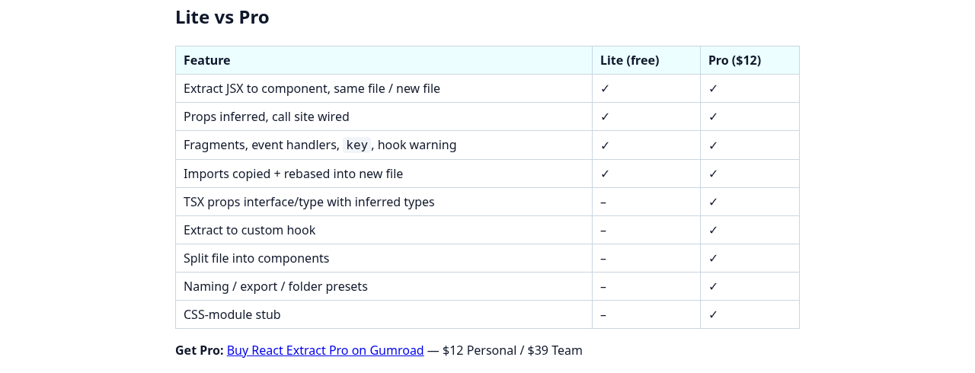Image resolution: width=975 pixels, height=373 pixels.
Task: Click Lite checkmark for Imports copied row
Action: pyautogui.click(x=605, y=174)
